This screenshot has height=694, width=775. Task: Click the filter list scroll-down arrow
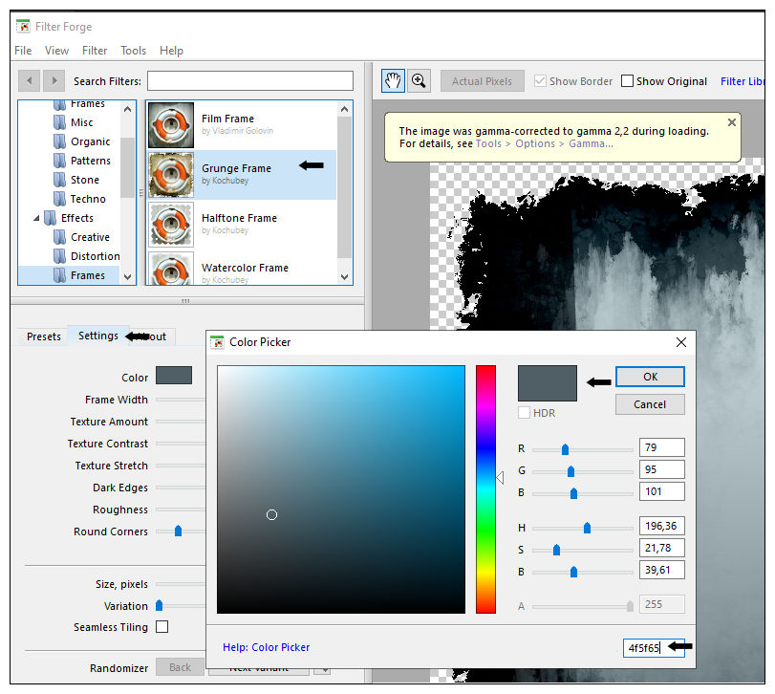point(345,277)
